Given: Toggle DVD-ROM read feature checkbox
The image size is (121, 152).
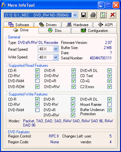Looking at the screenshot, I should [37, 86].
